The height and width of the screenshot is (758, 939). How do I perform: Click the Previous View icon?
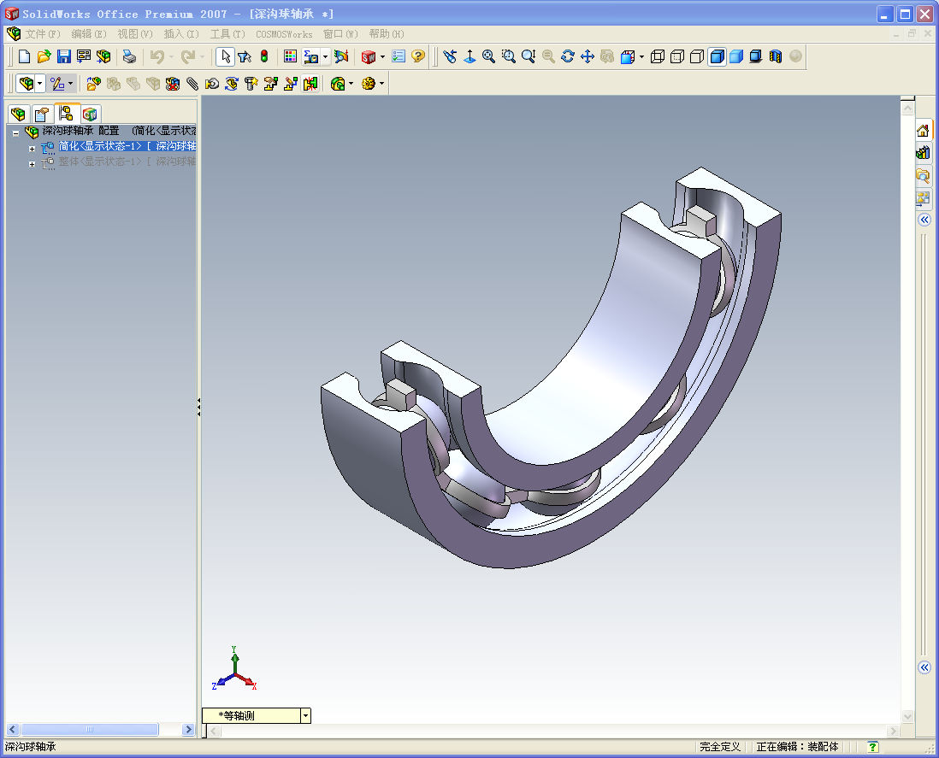[x=451, y=57]
